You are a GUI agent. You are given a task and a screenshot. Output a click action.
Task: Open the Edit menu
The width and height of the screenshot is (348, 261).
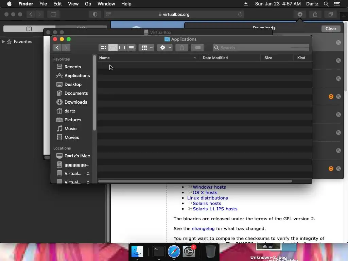(x=57, y=4)
